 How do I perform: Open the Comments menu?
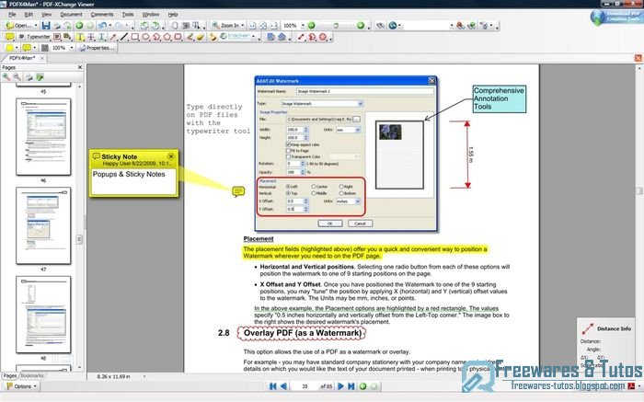[x=102, y=15]
